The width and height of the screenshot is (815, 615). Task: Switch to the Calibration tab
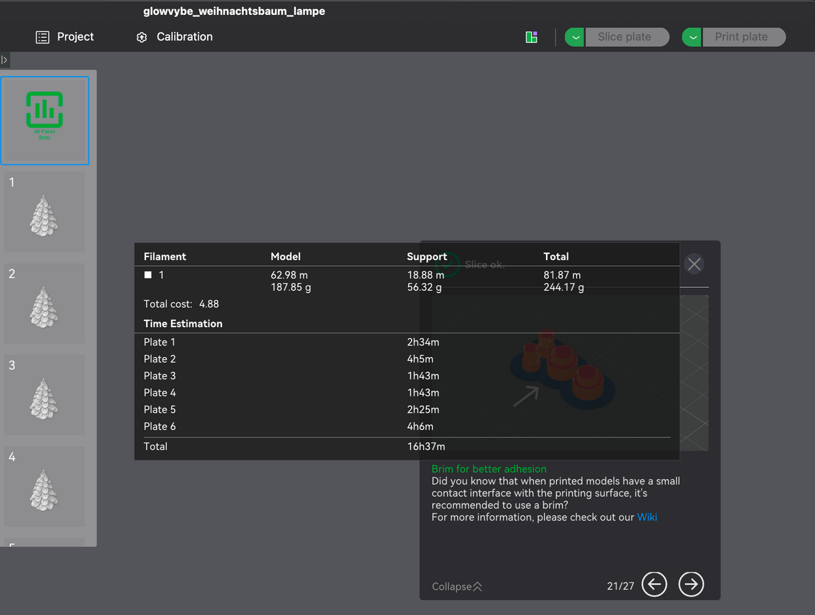(175, 37)
